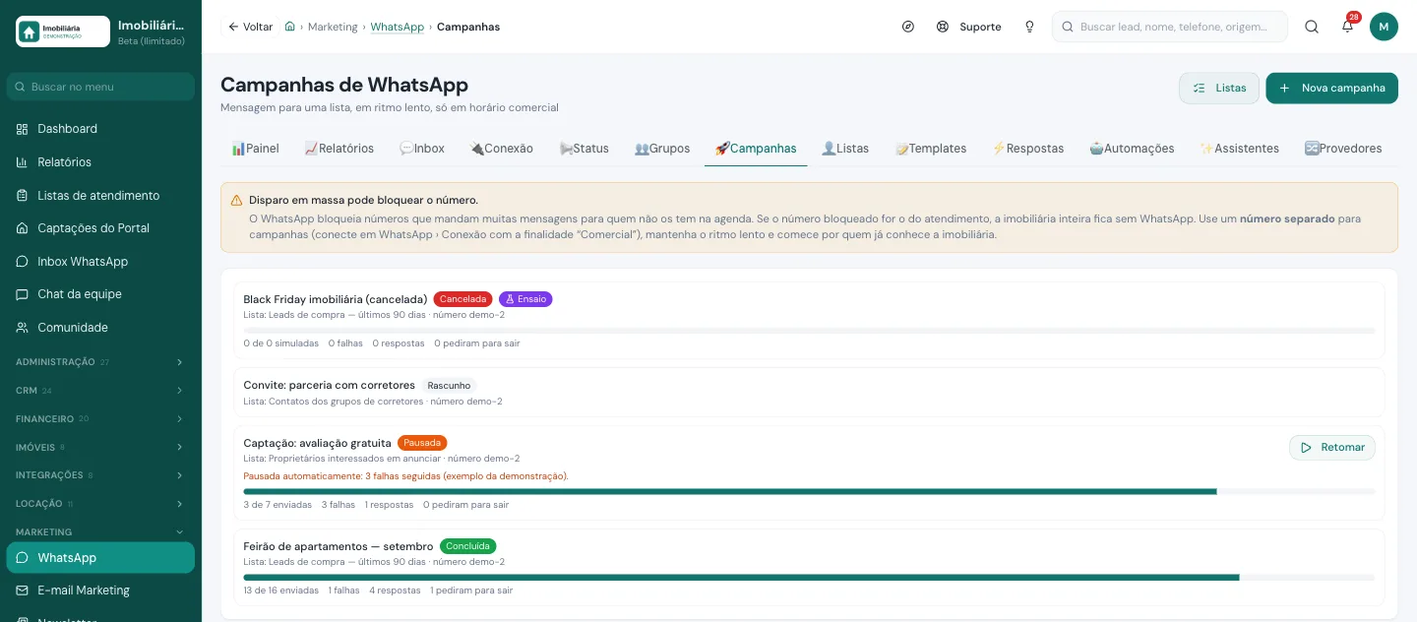
Task: Open Dashboard in the sidebar
Action: (100, 129)
